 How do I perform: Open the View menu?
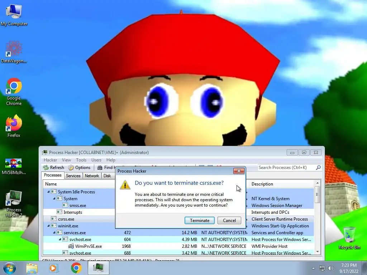coord(66,160)
